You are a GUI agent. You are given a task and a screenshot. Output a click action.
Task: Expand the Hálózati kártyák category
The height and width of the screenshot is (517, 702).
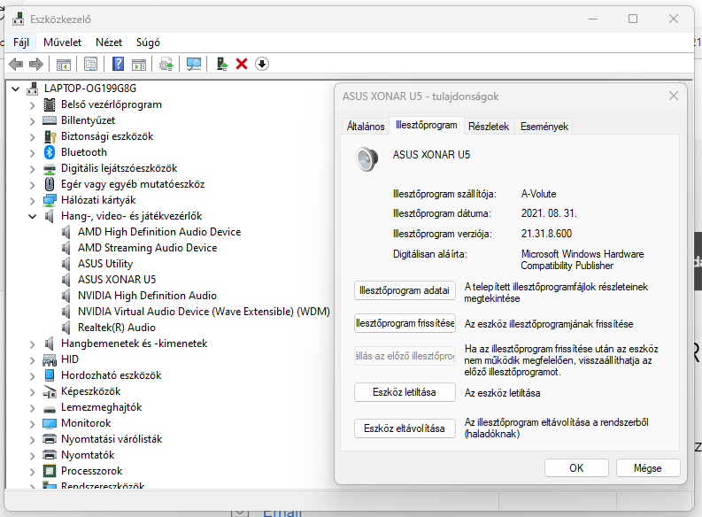point(32,201)
